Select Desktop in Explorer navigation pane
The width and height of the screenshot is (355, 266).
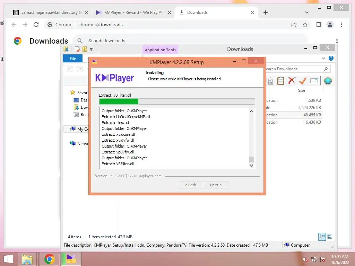(81, 100)
